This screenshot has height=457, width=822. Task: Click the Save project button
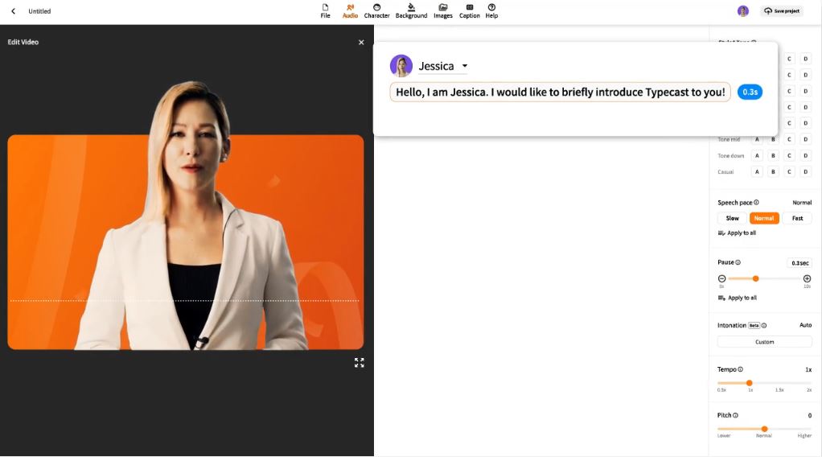pos(782,11)
